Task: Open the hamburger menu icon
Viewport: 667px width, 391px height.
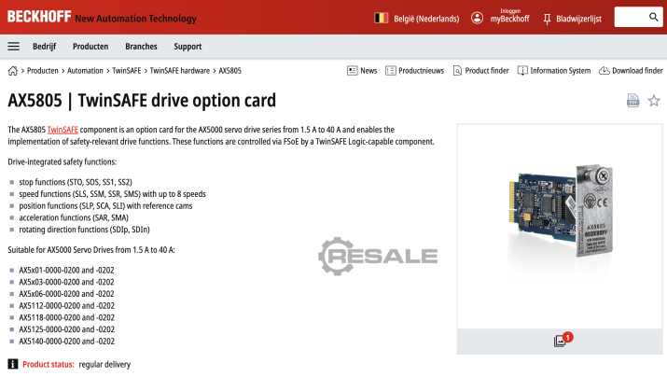Action: pyautogui.click(x=14, y=47)
